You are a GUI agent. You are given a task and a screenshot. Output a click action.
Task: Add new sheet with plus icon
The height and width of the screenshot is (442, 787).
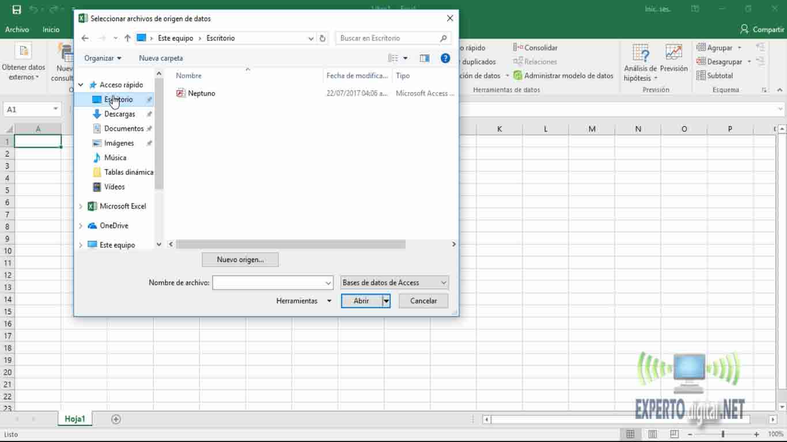[x=116, y=419]
